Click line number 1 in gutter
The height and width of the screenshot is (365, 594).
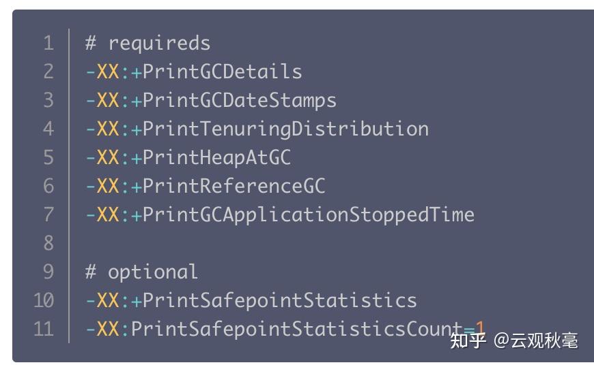pos(48,43)
